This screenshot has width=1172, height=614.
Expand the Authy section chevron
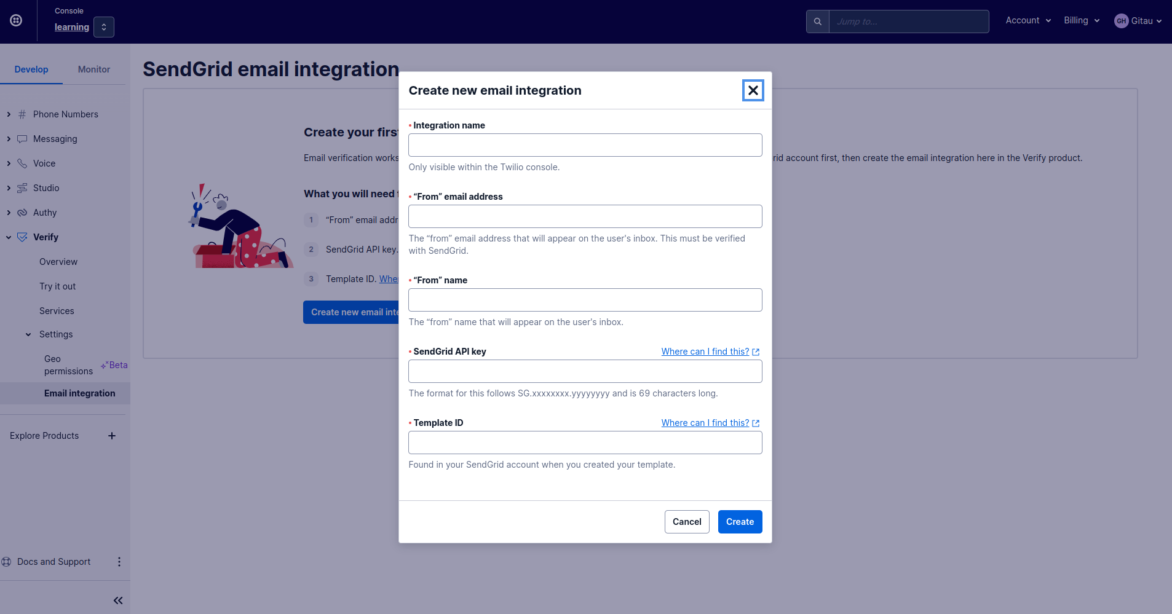coord(9,213)
